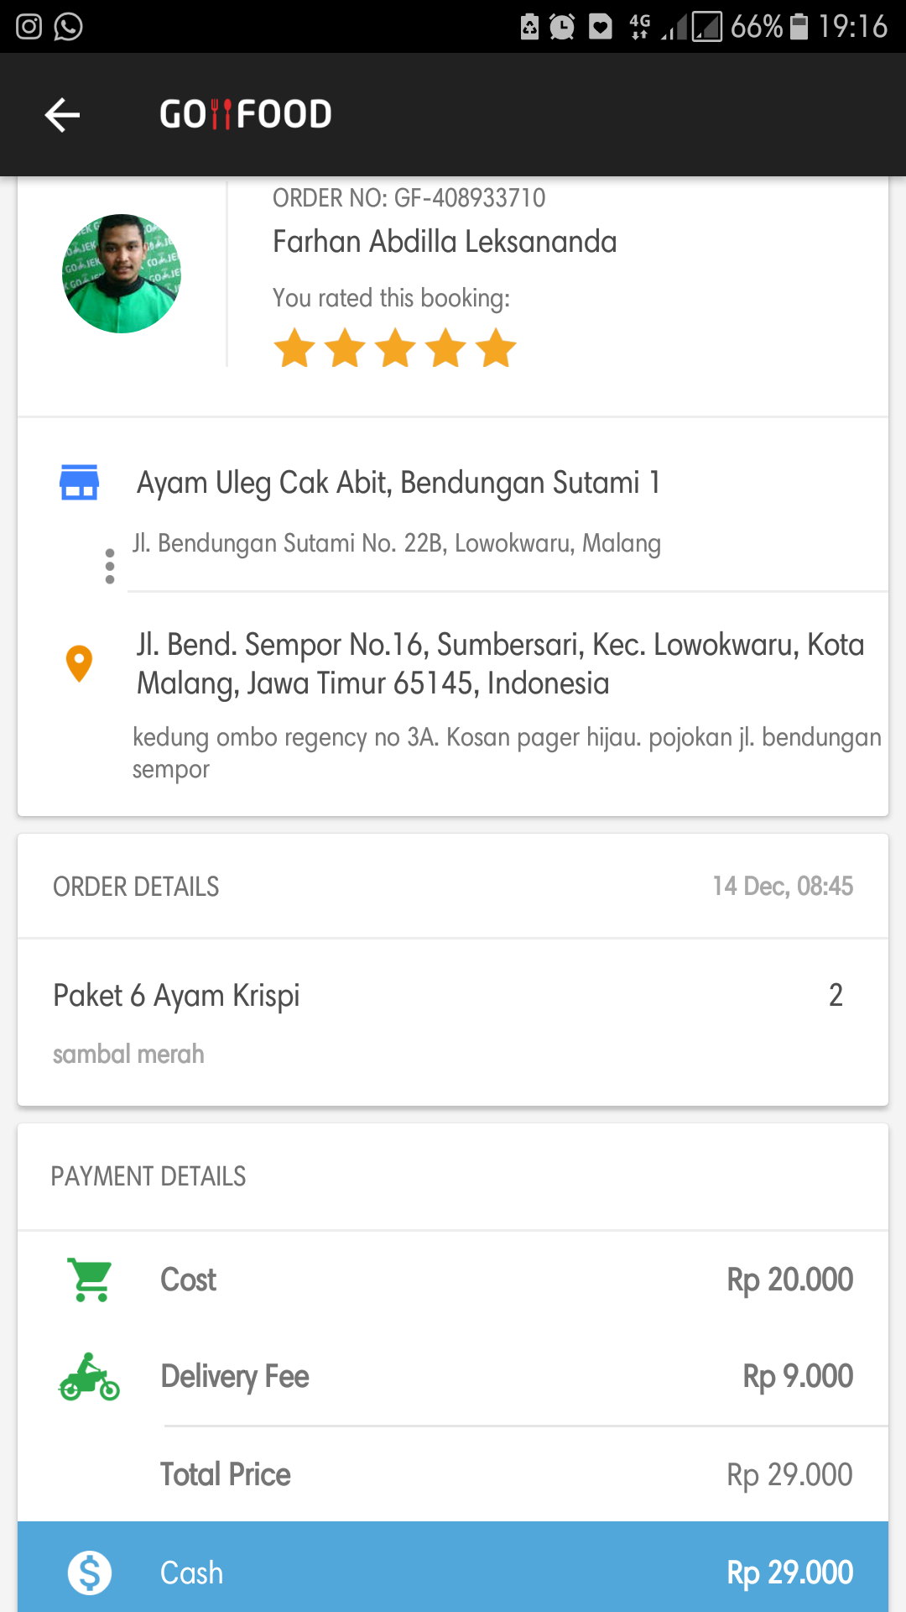Screen dimensions: 906x1612
Task: Select the Ayam Uleg Cak Abit restaurant
Action: 398,483
